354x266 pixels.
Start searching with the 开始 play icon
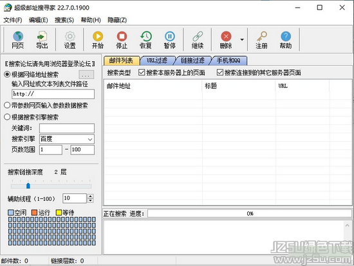[x=98, y=36]
